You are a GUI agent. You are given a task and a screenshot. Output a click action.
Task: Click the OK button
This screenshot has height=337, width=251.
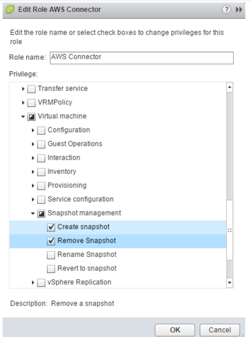tap(174, 330)
